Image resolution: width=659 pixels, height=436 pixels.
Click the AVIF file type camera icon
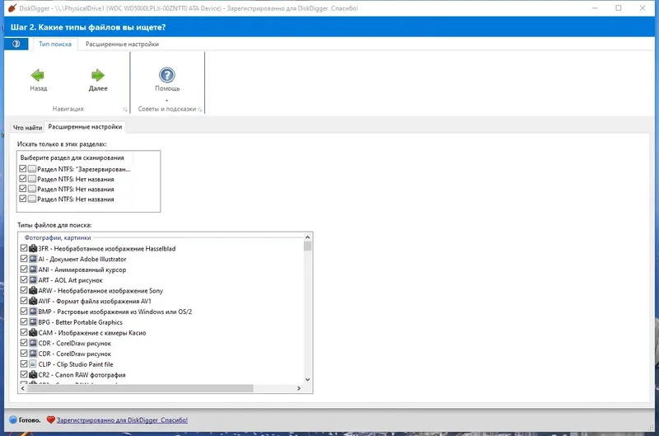[x=33, y=301]
